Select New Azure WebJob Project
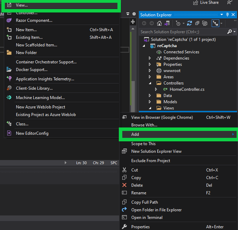Screen dimensions: 238x230 tap(62, 107)
